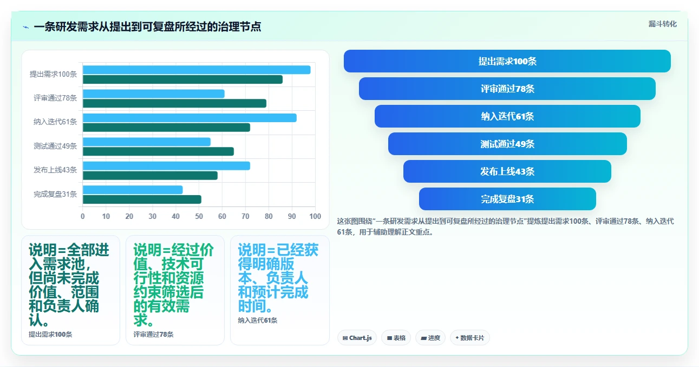Click the summary paragraph below the funnel
Viewport: 699px width, 367px height.
pyautogui.click(x=505, y=227)
